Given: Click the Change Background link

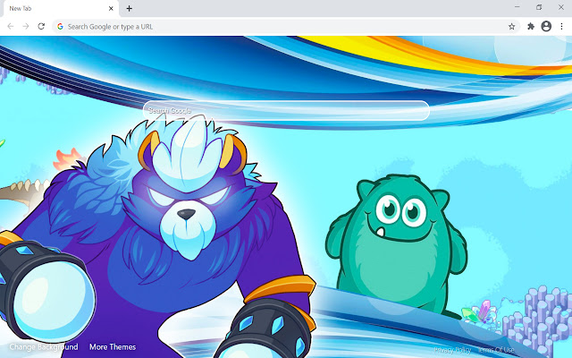Looking at the screenshot, I should [x=44, y=346].
